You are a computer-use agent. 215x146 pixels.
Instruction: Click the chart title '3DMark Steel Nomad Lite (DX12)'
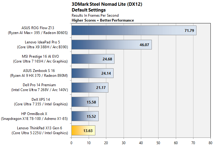[107, 4]
